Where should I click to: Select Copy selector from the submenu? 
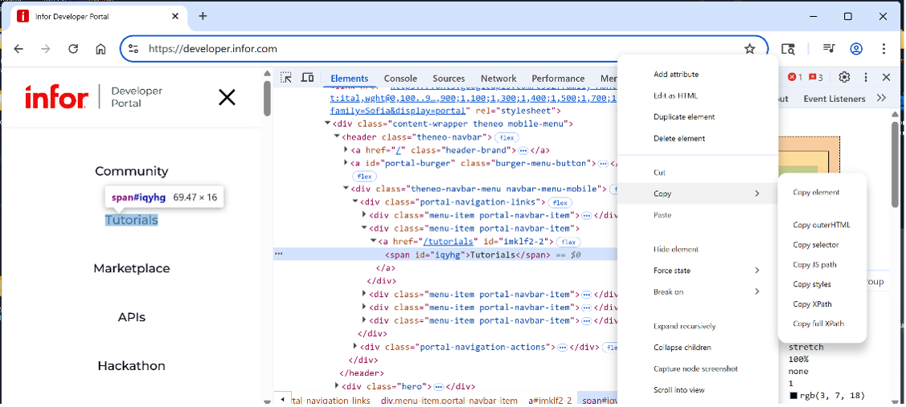coord(815,245)
